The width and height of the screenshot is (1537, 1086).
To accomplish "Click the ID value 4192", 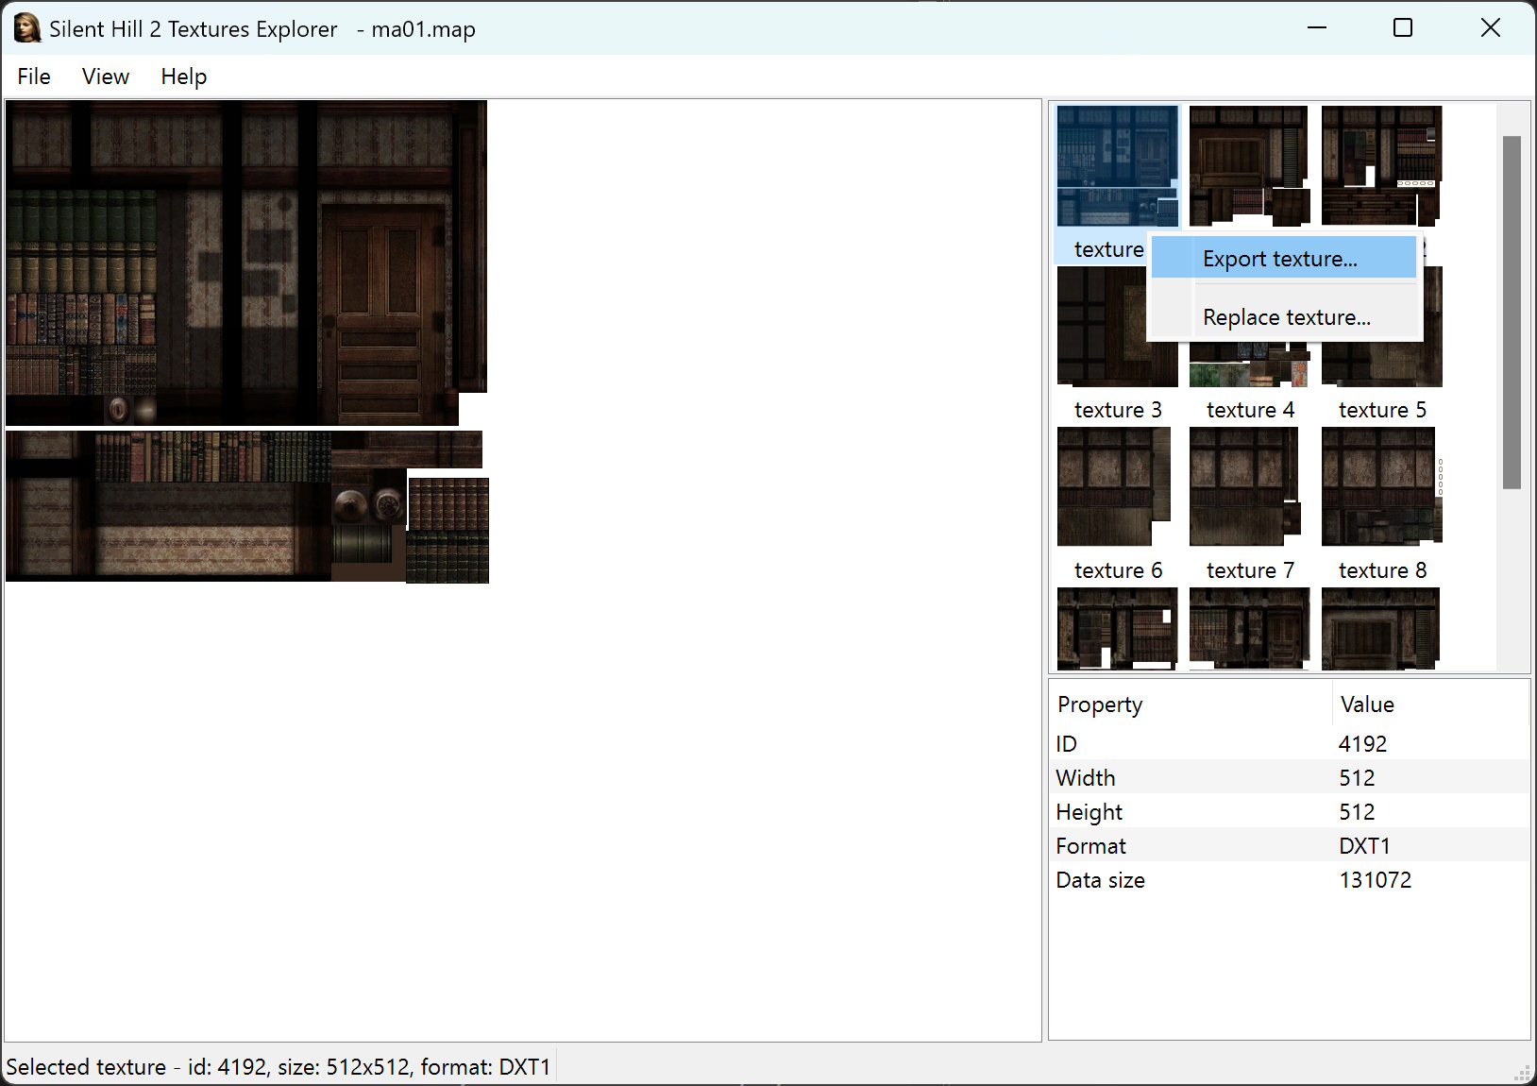I will (1363, 744).
